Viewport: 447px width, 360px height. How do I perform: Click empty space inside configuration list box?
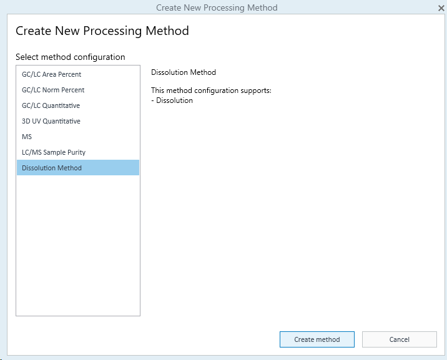point(77,250)
